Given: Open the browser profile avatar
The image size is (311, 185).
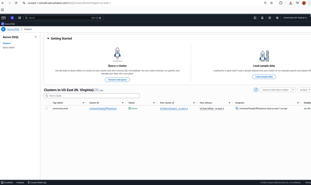Looking at the screenshot, I should point(304,3).
